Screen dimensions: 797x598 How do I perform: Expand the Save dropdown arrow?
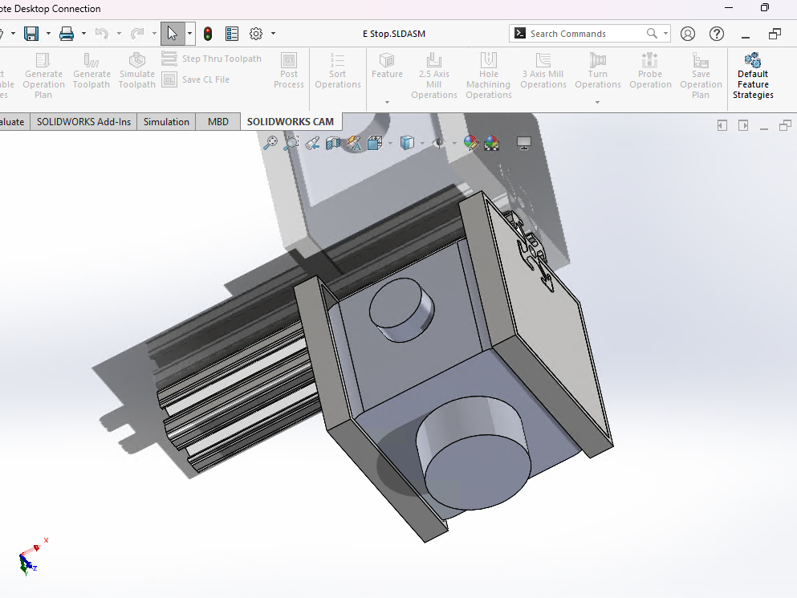(x=48, y=34)
